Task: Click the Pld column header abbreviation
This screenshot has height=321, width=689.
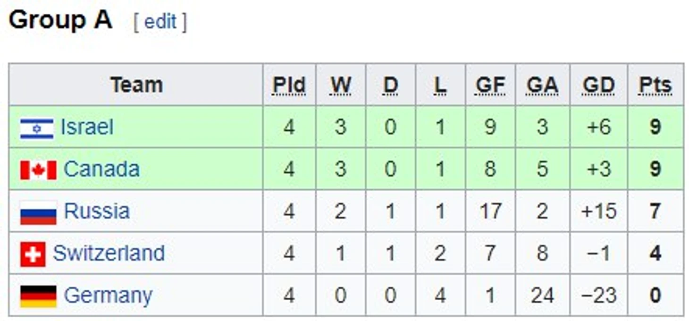Action: 289,85
